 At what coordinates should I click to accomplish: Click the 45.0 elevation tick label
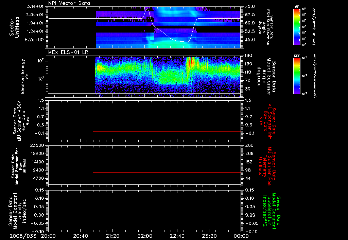pyautogui.click(x=250, y=40)
